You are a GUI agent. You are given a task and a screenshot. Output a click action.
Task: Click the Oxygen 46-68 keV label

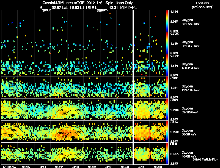click(x=189, y=154)
